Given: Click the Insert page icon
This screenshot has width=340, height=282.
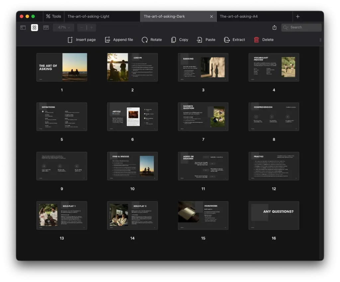Looking at the screenshot, I should [70, 40].
